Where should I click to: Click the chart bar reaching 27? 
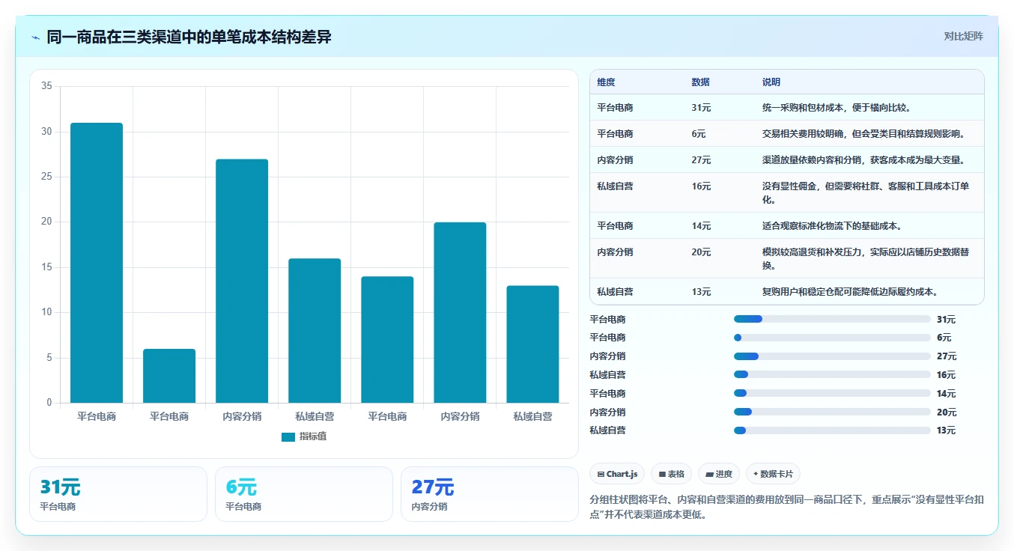[242, 281]
